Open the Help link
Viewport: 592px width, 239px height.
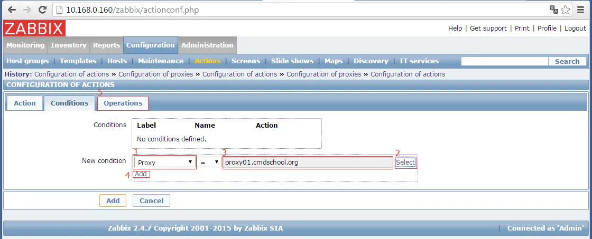click(x=455, y=28)
